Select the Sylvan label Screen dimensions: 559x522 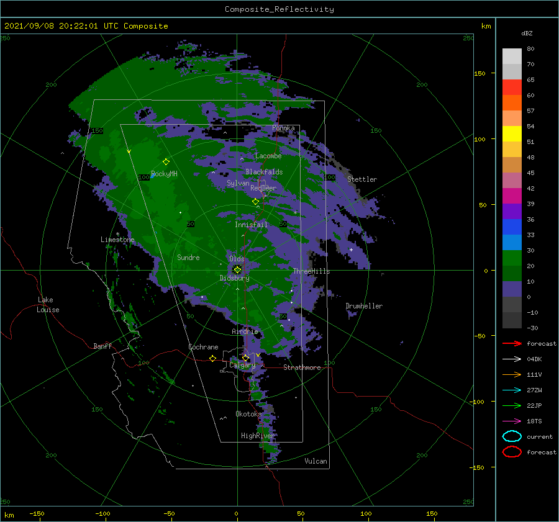point(238,183)
